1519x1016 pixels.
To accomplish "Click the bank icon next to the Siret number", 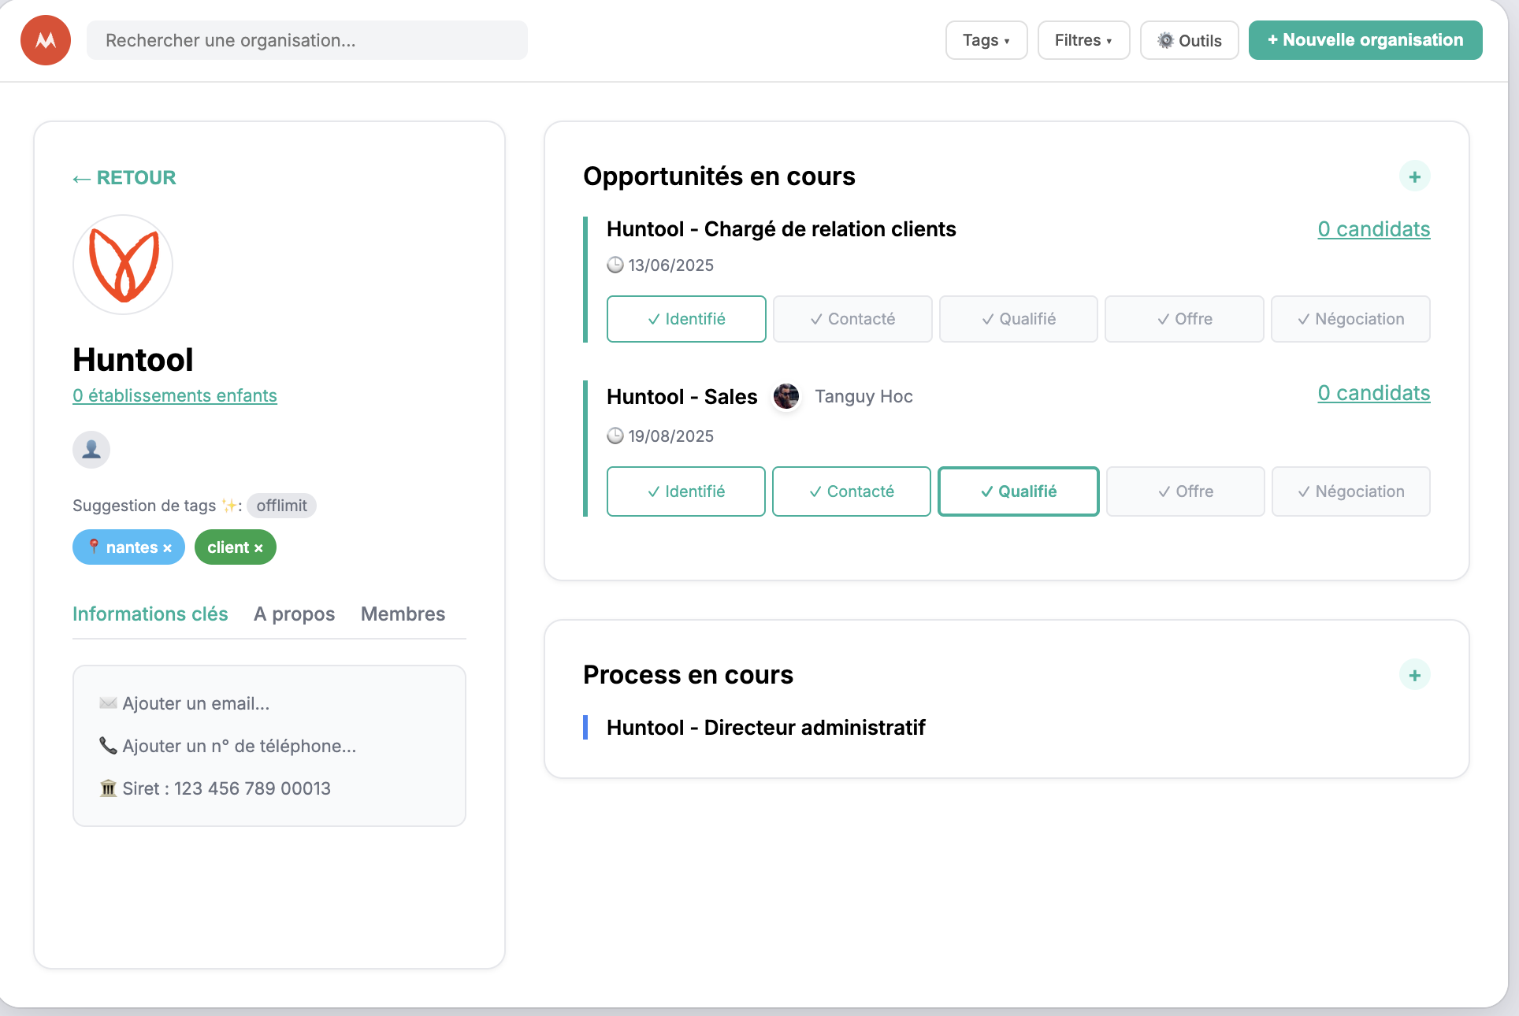I will [109, 788].
